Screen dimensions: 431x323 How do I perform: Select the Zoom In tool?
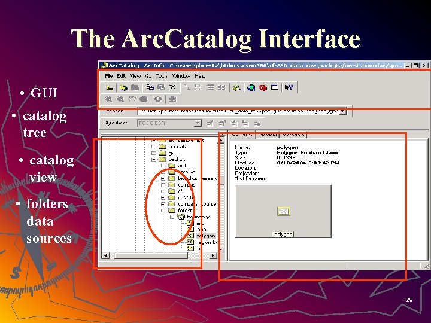108,99
